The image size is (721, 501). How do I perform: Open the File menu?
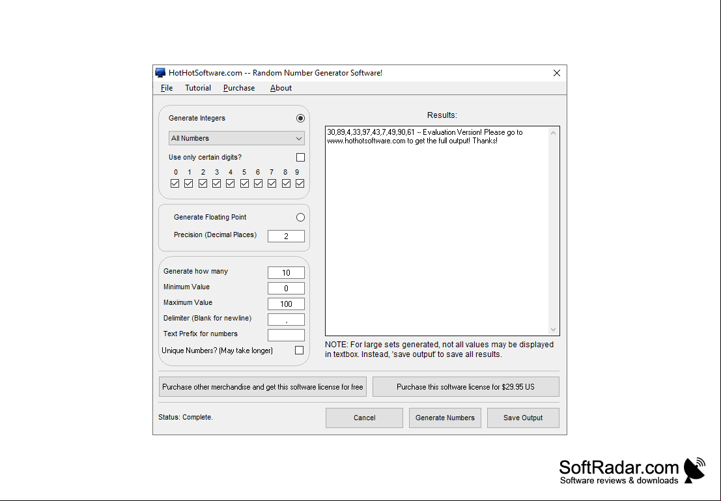(x=167, y=88)
